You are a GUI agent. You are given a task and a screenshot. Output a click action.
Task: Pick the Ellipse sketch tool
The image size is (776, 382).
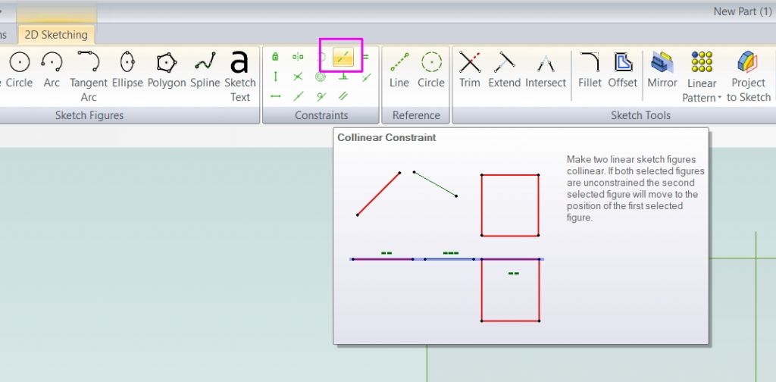click(x=127, y=70)
